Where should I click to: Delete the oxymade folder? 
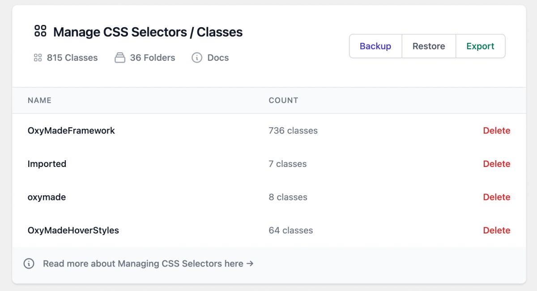(x=496, y=197)
